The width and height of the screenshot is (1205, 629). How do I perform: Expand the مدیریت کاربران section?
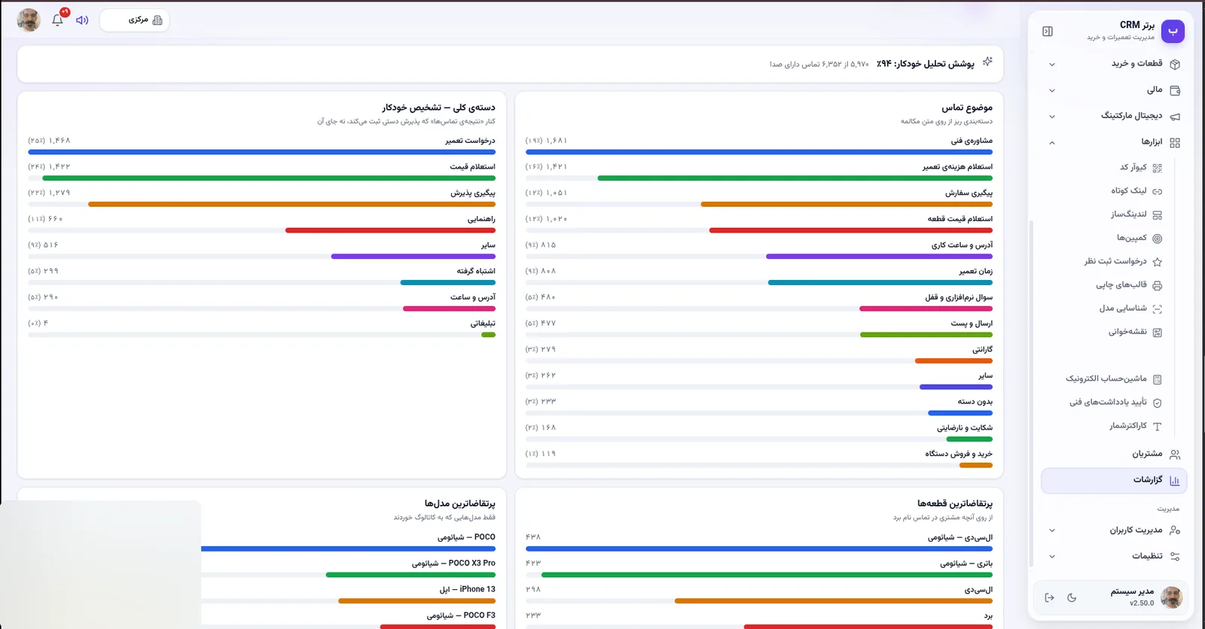tap(1113, 530)
